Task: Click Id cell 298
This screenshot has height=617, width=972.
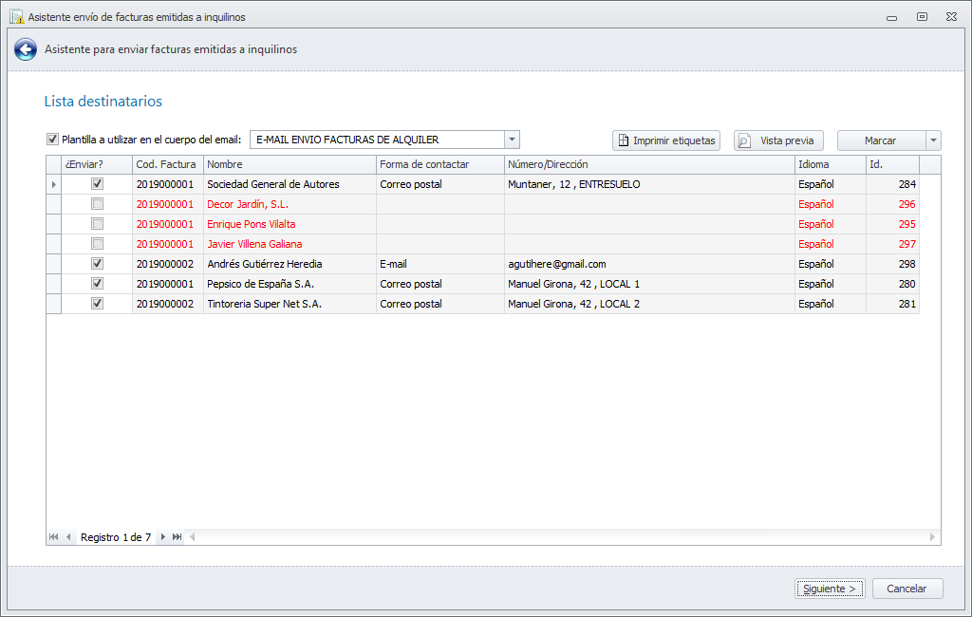Action: (x=892, y=264)
